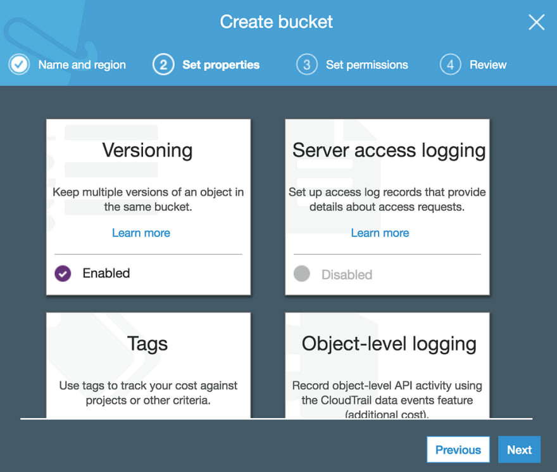Open Learn more link under Versioning

[141, 233]
